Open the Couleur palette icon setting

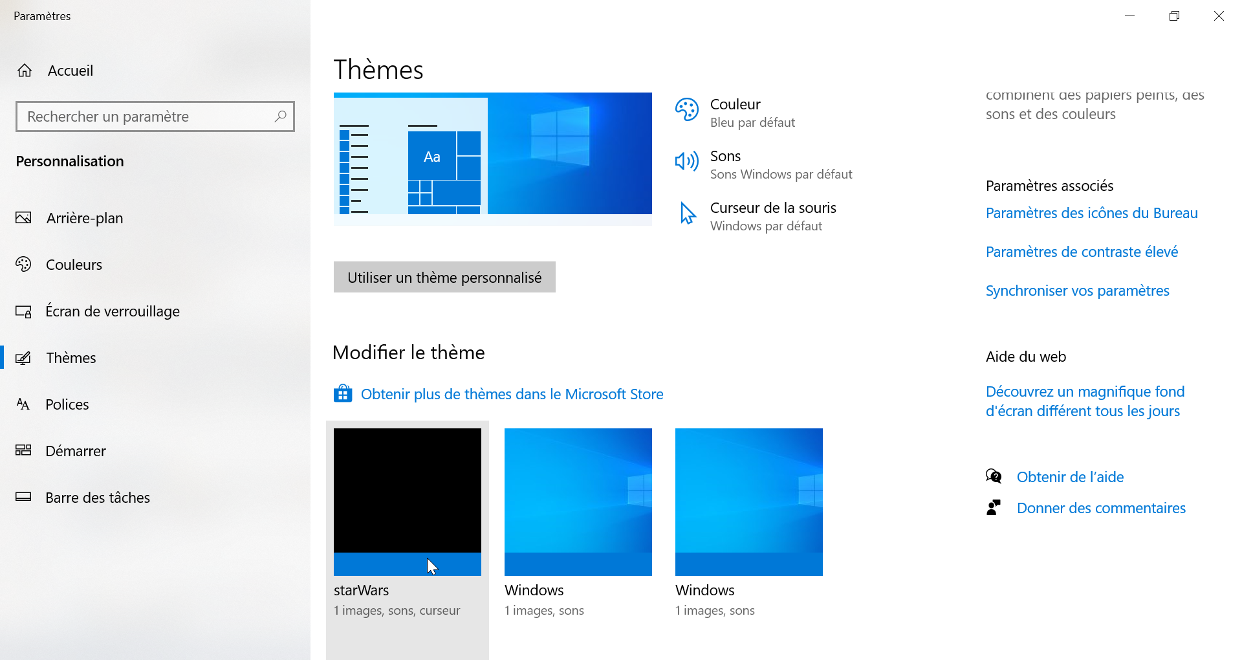686,110
